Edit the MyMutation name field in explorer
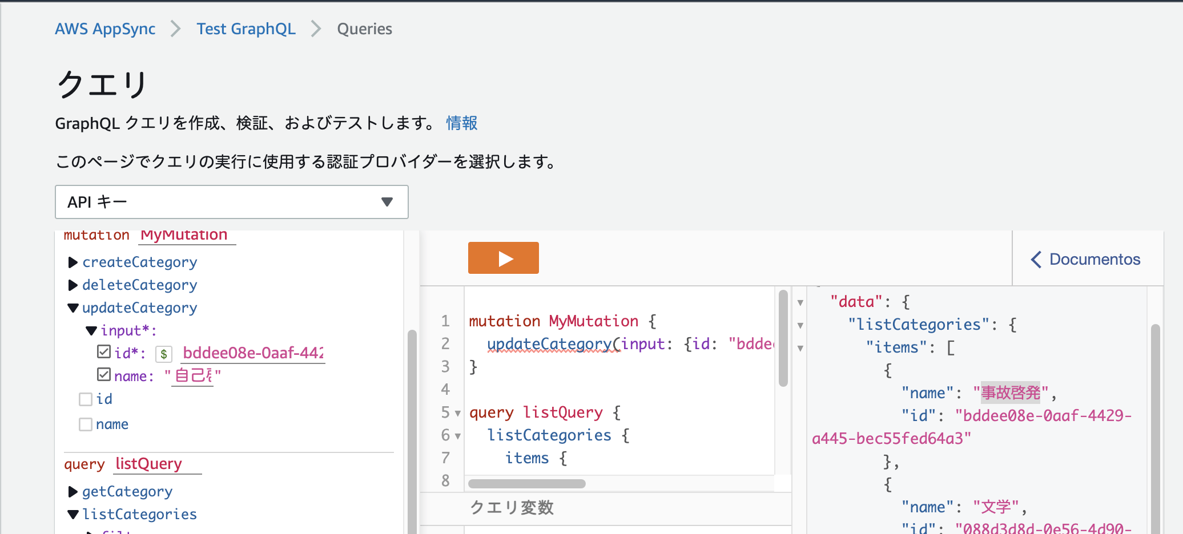Image resolution: width=1183 pixels, height=534 pixels. (x=187, y=236)
